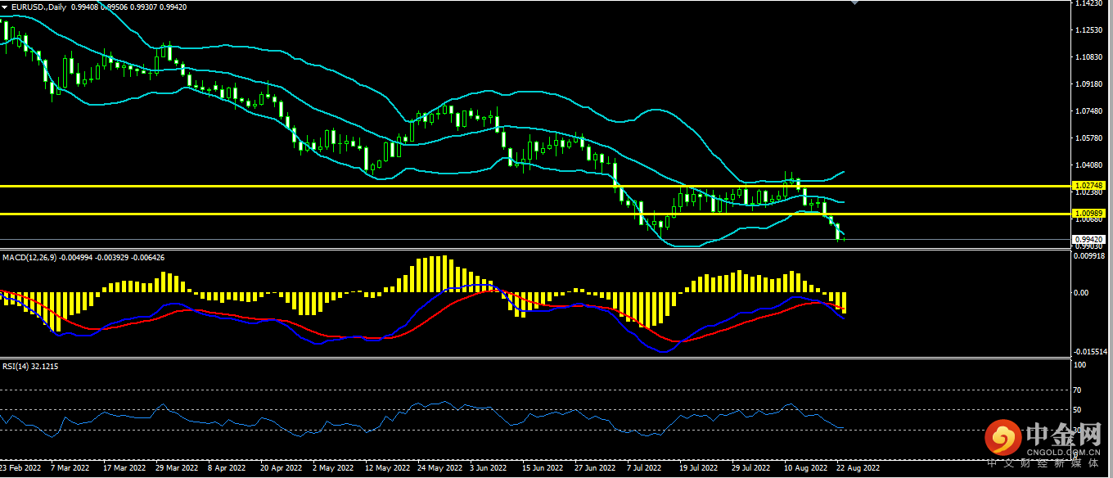The height and width of the screenshot is (478, 1113).
Task: Click the last yellow MACD histogram bar
Action: [843, 302]
